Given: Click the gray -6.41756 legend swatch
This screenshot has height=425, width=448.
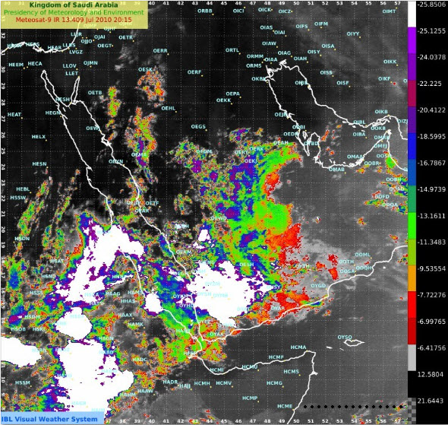Looking at the screenshot, I should point(412,357).
